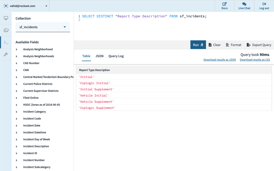The image size is (274, 171).
Task: Click into the SQL query editor text
Action: coord(144,16)
